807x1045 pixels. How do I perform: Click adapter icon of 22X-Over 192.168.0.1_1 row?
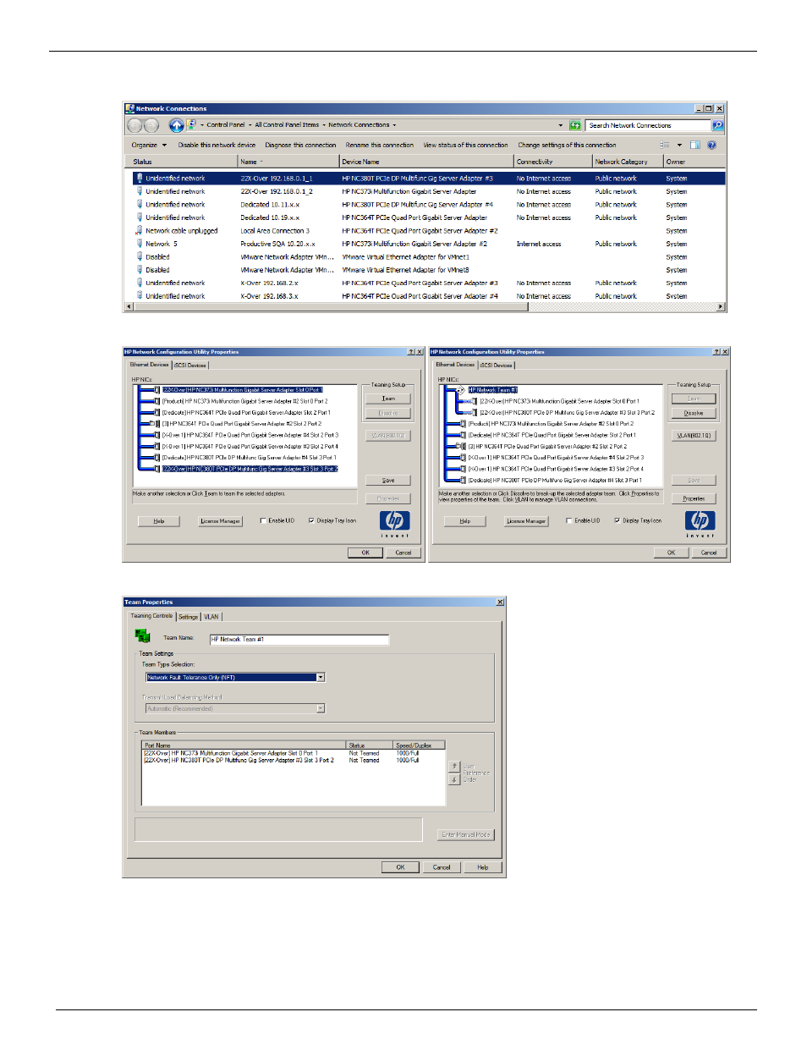click(x=139, y=178)
